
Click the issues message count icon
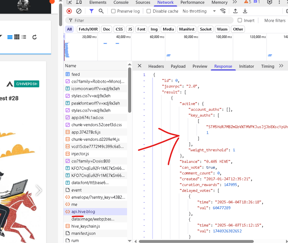pyautogui.click(x=257, y=2)
